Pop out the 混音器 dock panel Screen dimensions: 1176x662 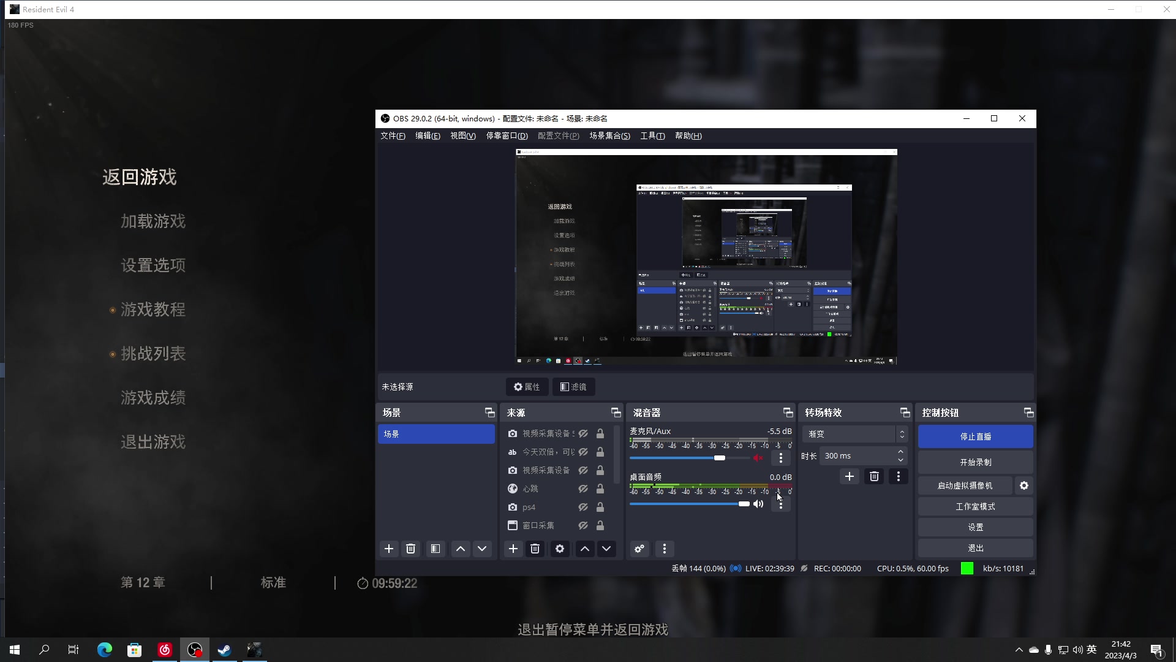pyautogui.click(x=788, y=413)
